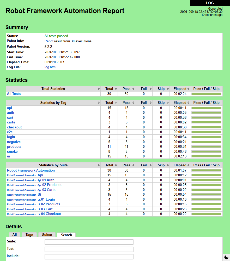The height and width of the screenshot is (261, 230).
Task: Sort Statistics by Suite Elapsed column arrow
Action: [x=188, y=165]
